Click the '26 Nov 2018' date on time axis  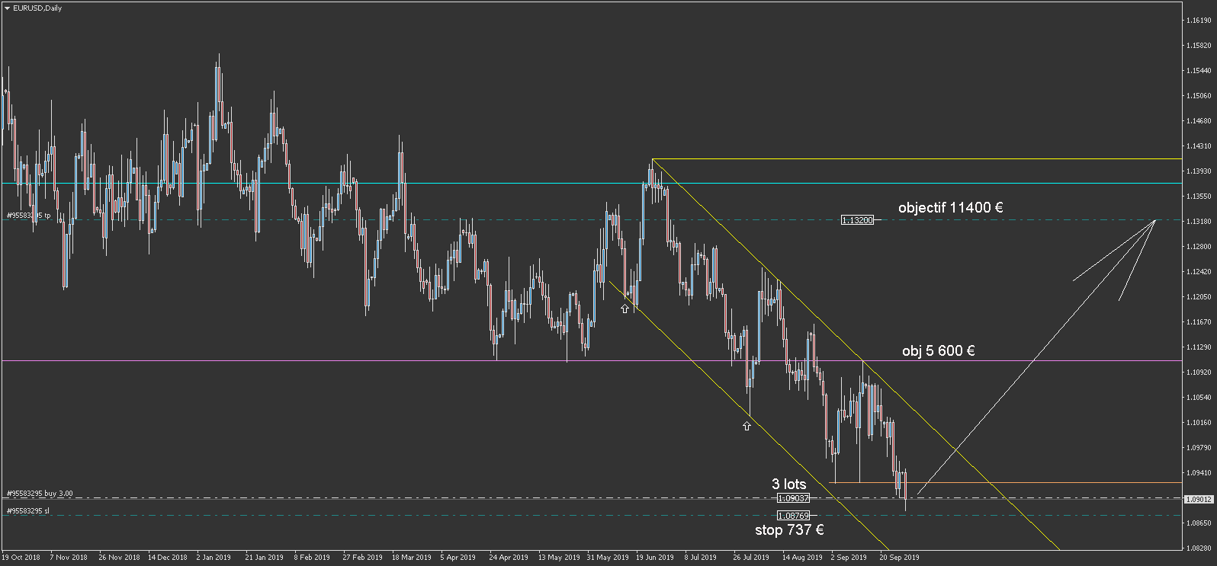tap(119, 558)
